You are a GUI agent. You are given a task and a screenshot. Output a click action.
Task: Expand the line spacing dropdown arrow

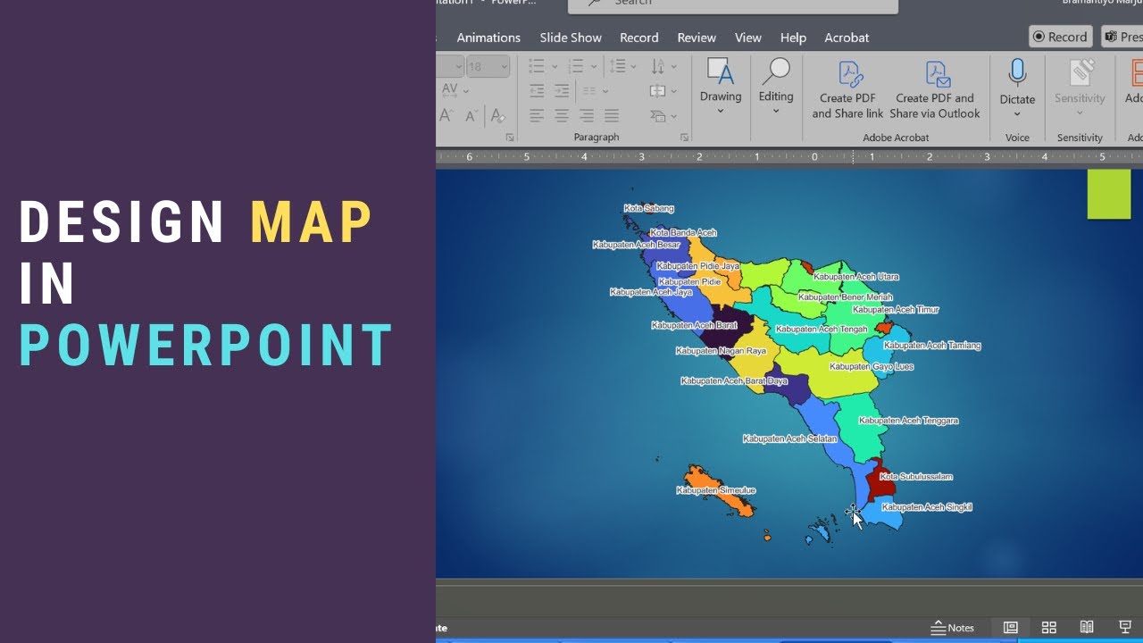click(634, 66)
